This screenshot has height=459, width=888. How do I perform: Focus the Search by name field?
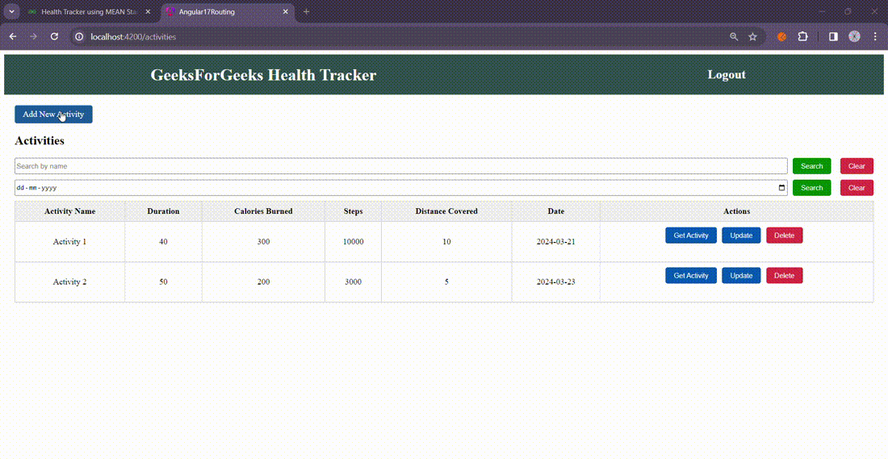coord(401,166)
